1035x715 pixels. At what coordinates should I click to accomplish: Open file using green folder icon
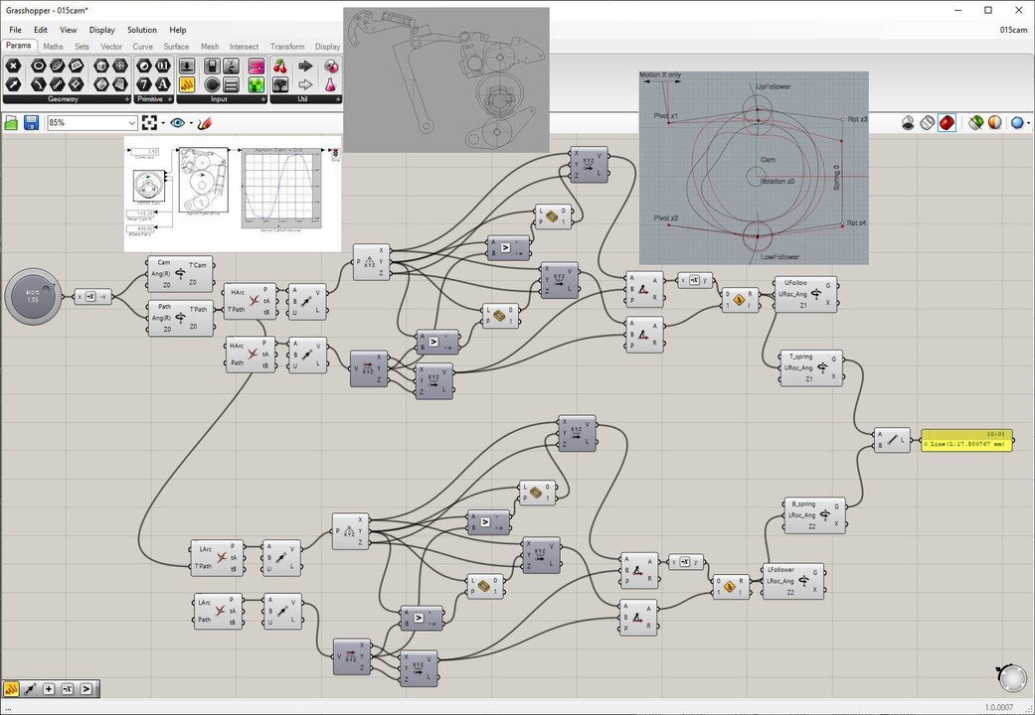[11, 123]
